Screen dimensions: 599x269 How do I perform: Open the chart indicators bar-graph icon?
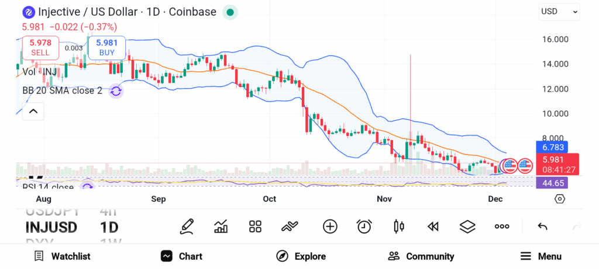(221, 226)
